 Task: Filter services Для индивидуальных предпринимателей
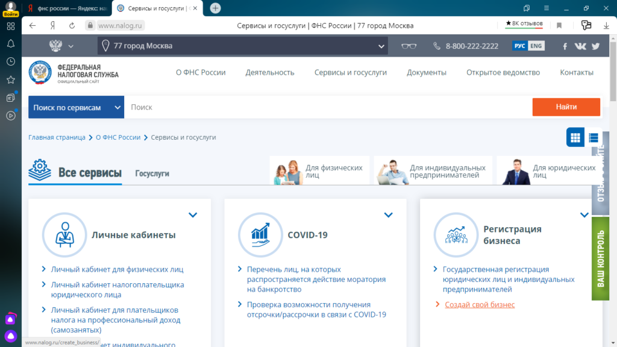[x=433, y=170]
